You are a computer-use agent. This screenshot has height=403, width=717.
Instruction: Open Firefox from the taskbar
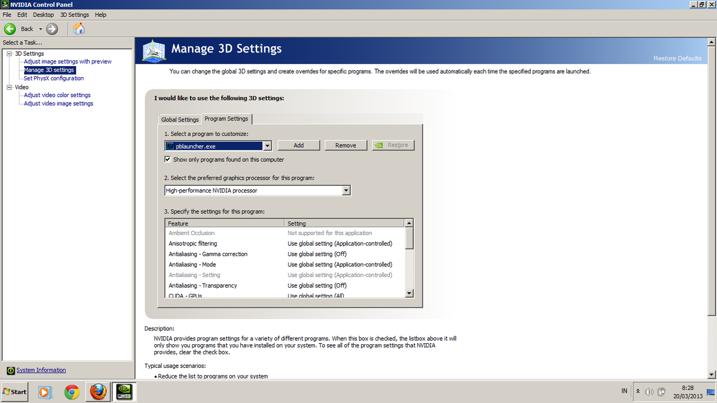[x=98, y=392]
